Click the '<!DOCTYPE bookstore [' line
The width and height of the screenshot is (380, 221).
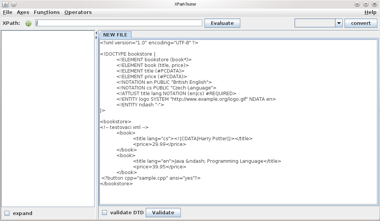pyautogui.click(x=128, y=54)
